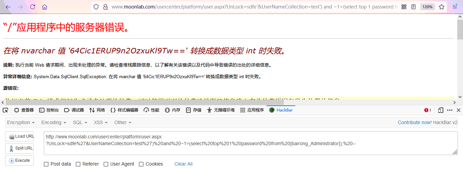Open the SQL dropdown menu
Viewport: 463px width, 171px height.
(80, 122)
